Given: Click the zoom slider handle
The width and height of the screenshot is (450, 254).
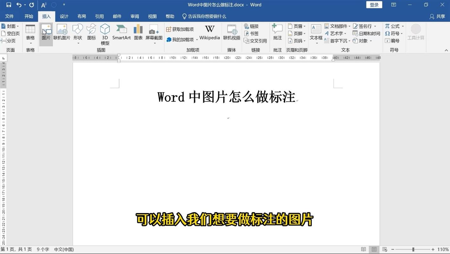Looking at the screenshot, I should (413, 249).
